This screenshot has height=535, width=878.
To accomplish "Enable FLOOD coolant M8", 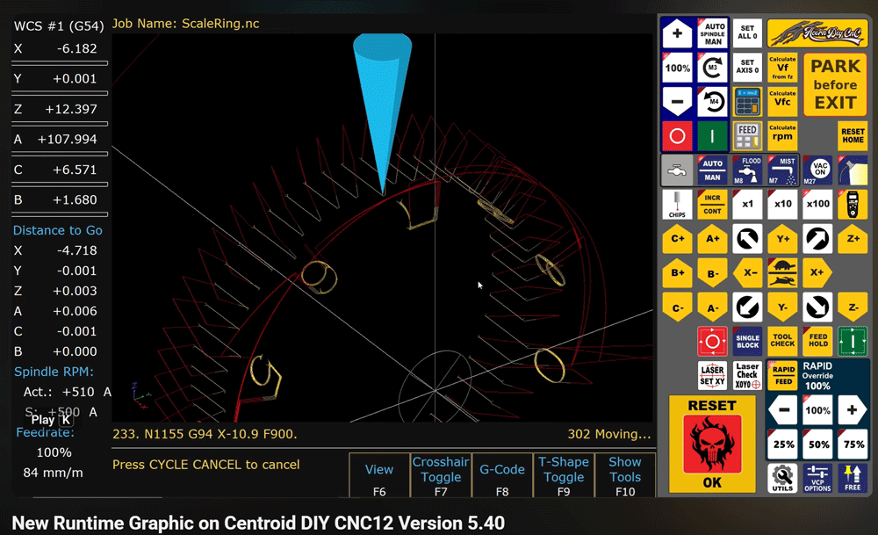I will pyautogui.click(x=746, y=170).
